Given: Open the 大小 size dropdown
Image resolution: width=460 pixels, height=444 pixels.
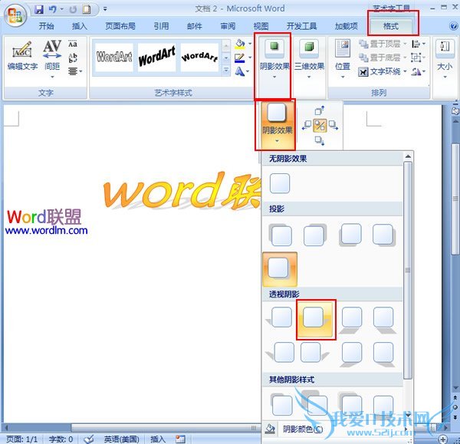Looking at the screenshot, I should 445,59.
